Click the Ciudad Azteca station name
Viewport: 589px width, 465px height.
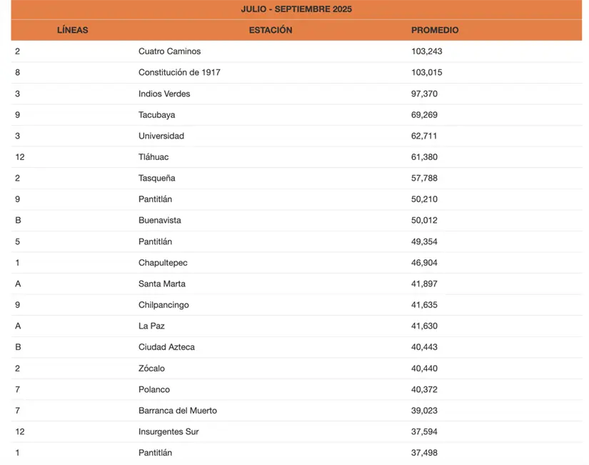coord(166,347)
